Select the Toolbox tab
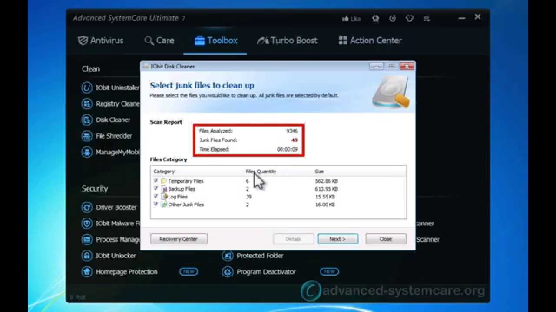 pyautogui.click(x=216, y=41)
